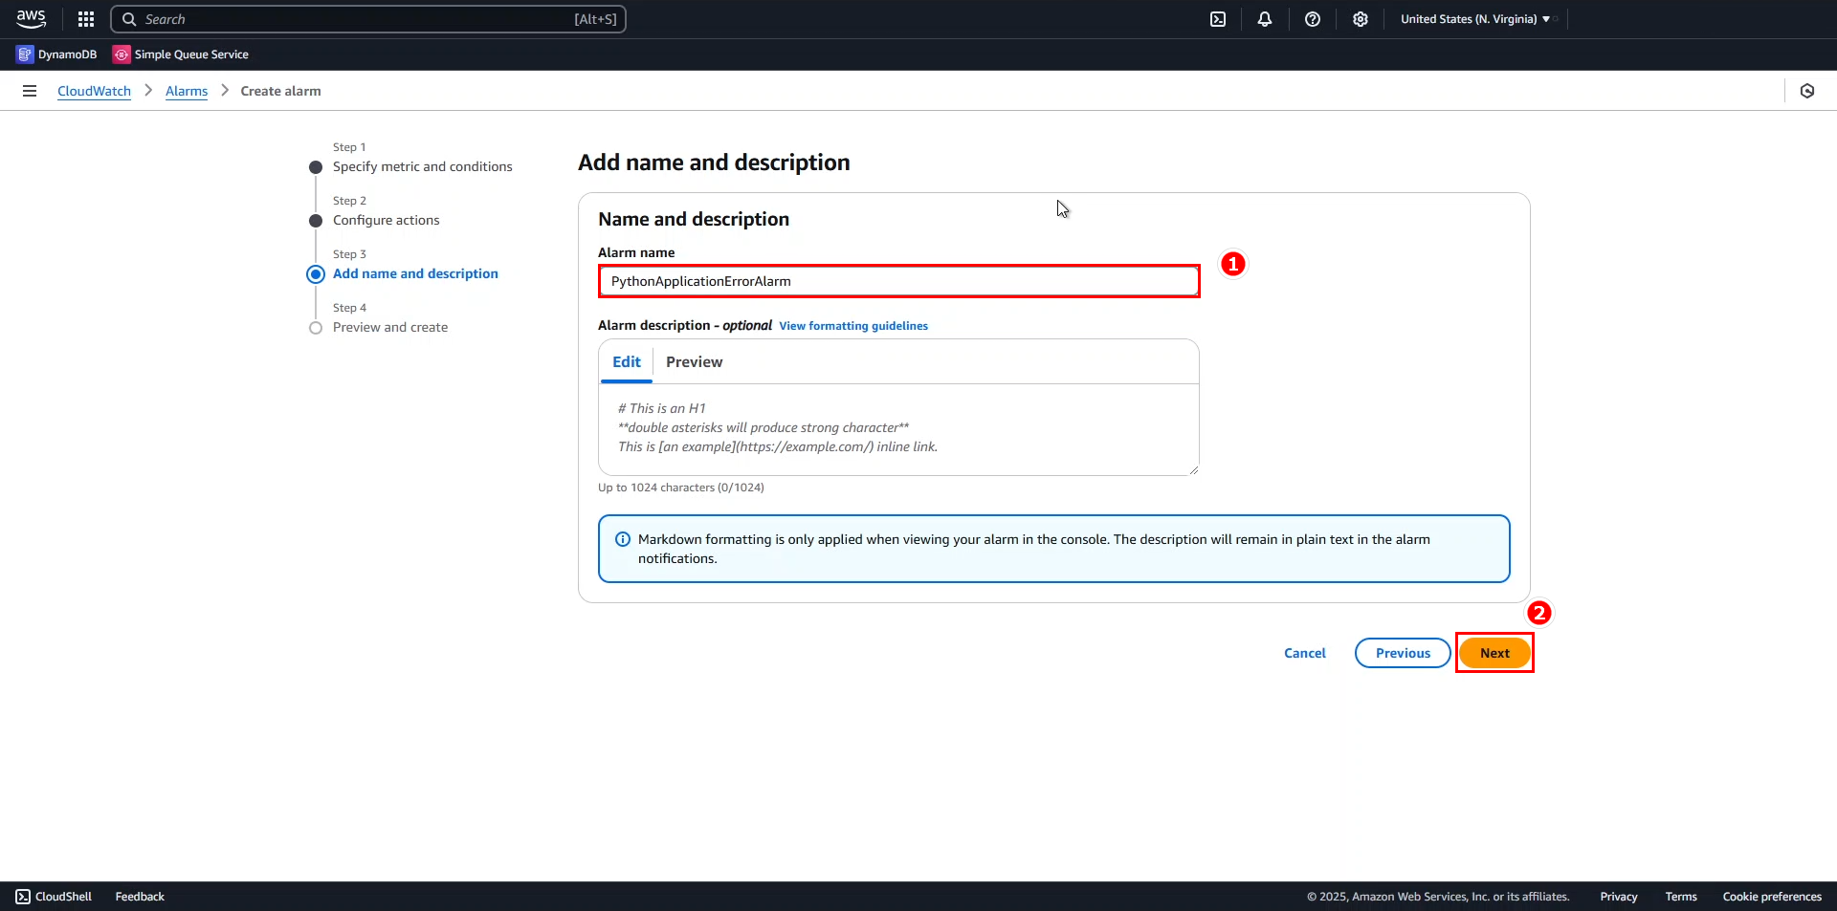Open the services grid menu
The image size is (1837, 911).
click(x=86, y=19)
